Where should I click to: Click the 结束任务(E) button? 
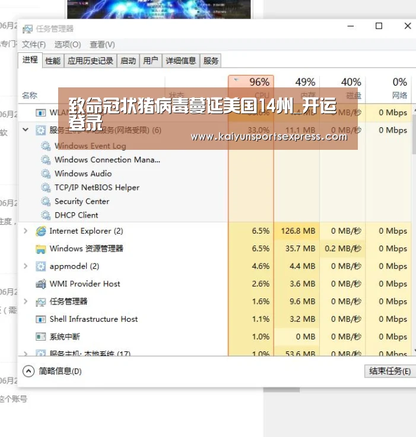390,371
